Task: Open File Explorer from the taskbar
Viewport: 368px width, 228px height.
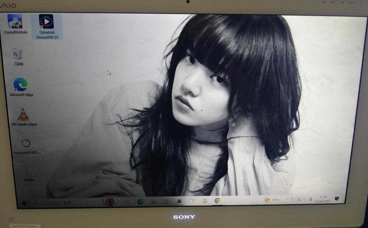Action: click(x=153, y=201)
